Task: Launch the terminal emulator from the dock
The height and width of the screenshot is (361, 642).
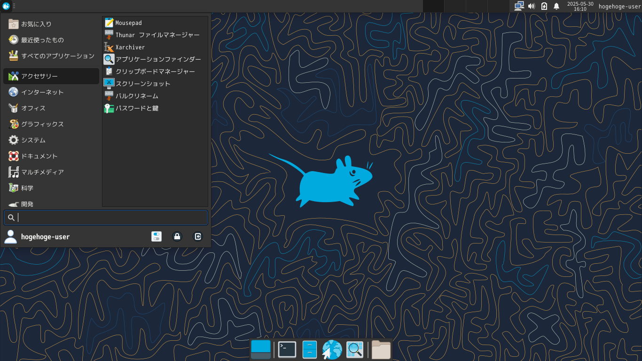Action: click(287, 350)
